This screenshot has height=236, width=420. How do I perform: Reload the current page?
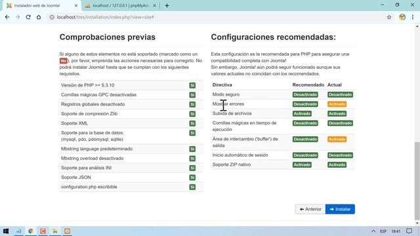point(28,17)
